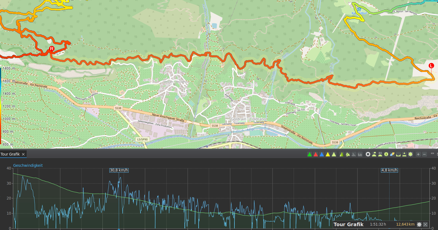This screenshot has height=230, width=438.
Task: Zoom in the chart with plus button
Action: tap(418, 154)
